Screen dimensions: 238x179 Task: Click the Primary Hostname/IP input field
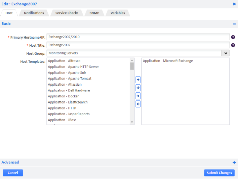click(138, 37)
